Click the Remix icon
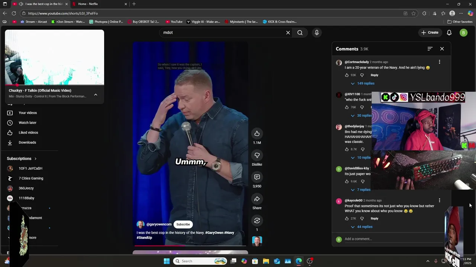Image resolution: width=476 pixels, height=267 pixels. [257, 221]
